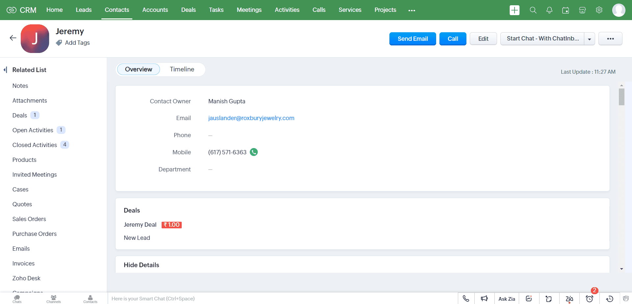
Task: Open the Zia chart insights icon
Action: point(529,298)
